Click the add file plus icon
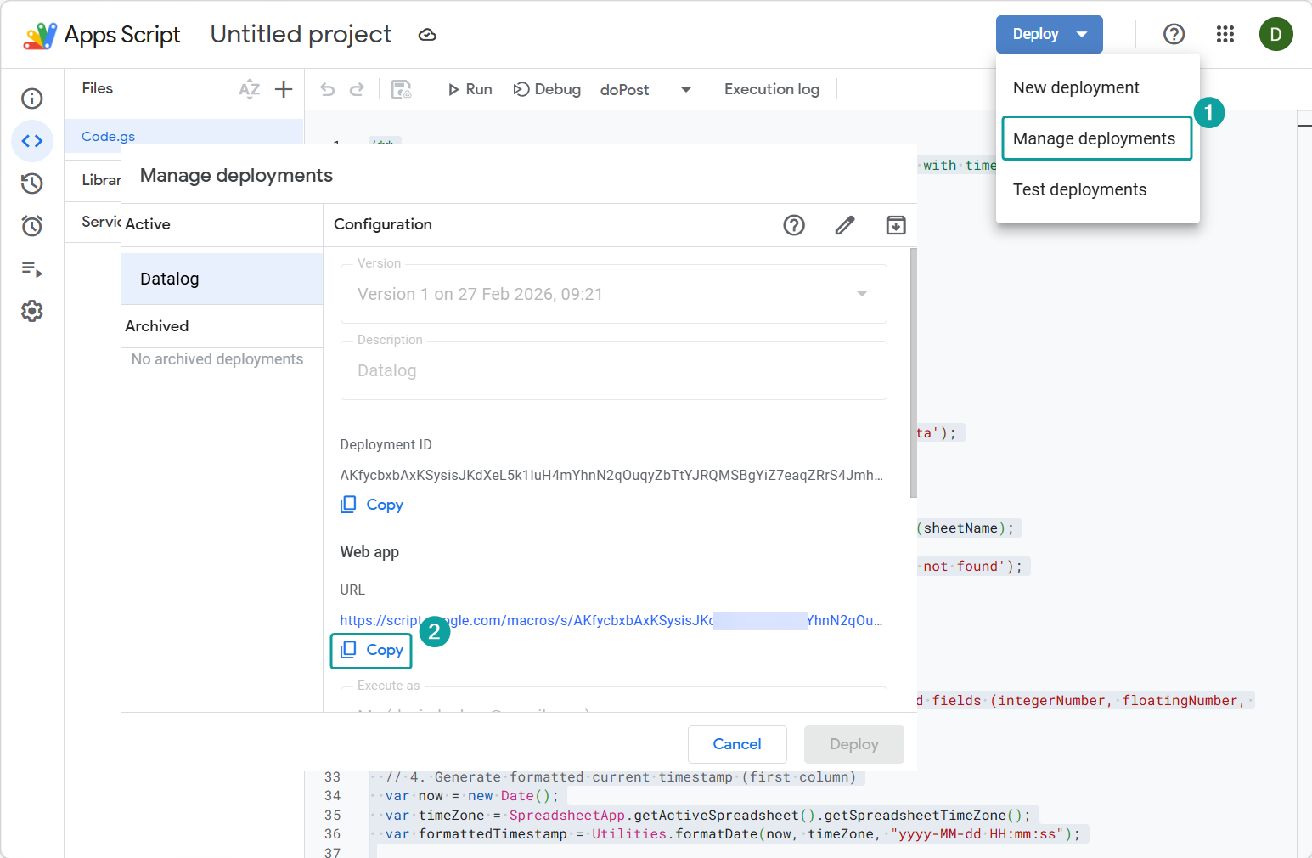Image resolution: width=1312 pixels, height=858 pixels. [x=284, y=89]
